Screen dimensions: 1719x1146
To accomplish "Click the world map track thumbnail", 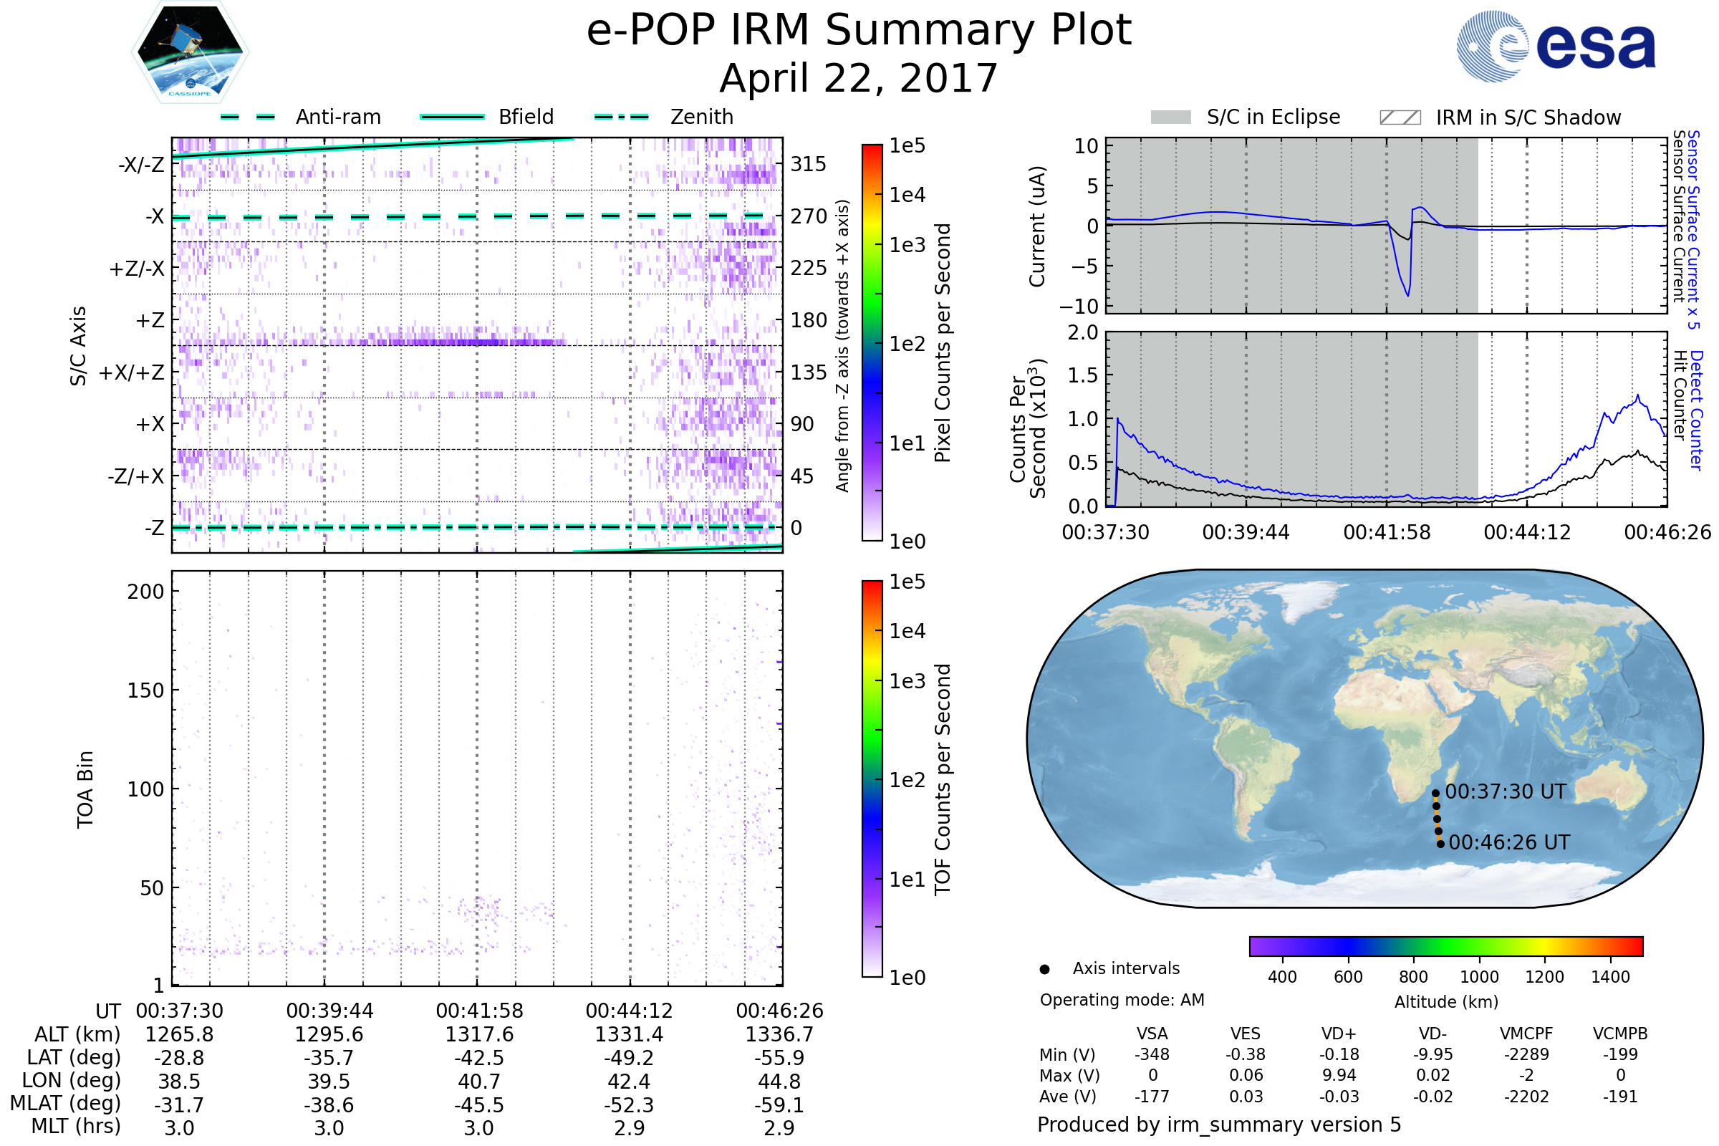I will 1364,738.
